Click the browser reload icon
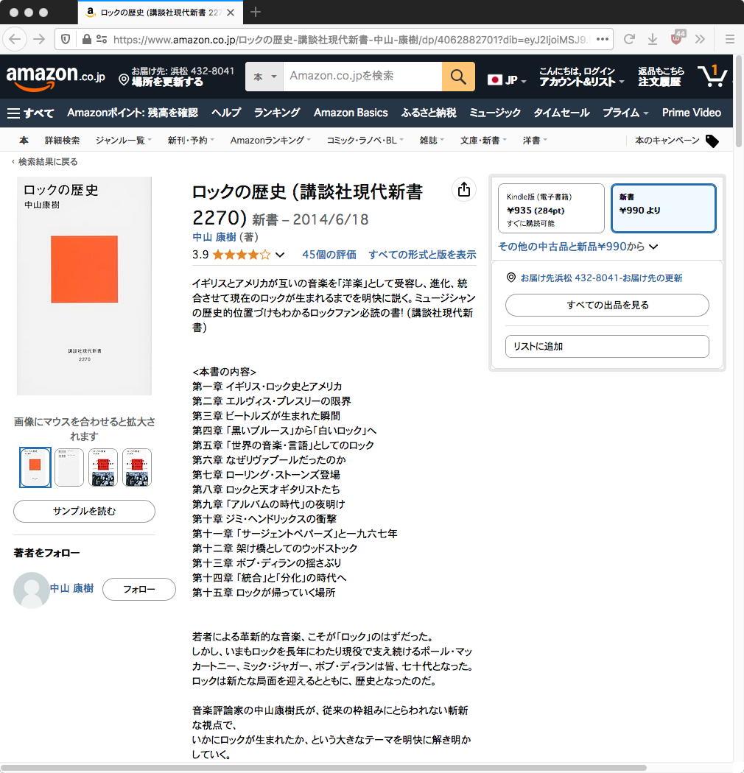744x773 pixels. 629,39
